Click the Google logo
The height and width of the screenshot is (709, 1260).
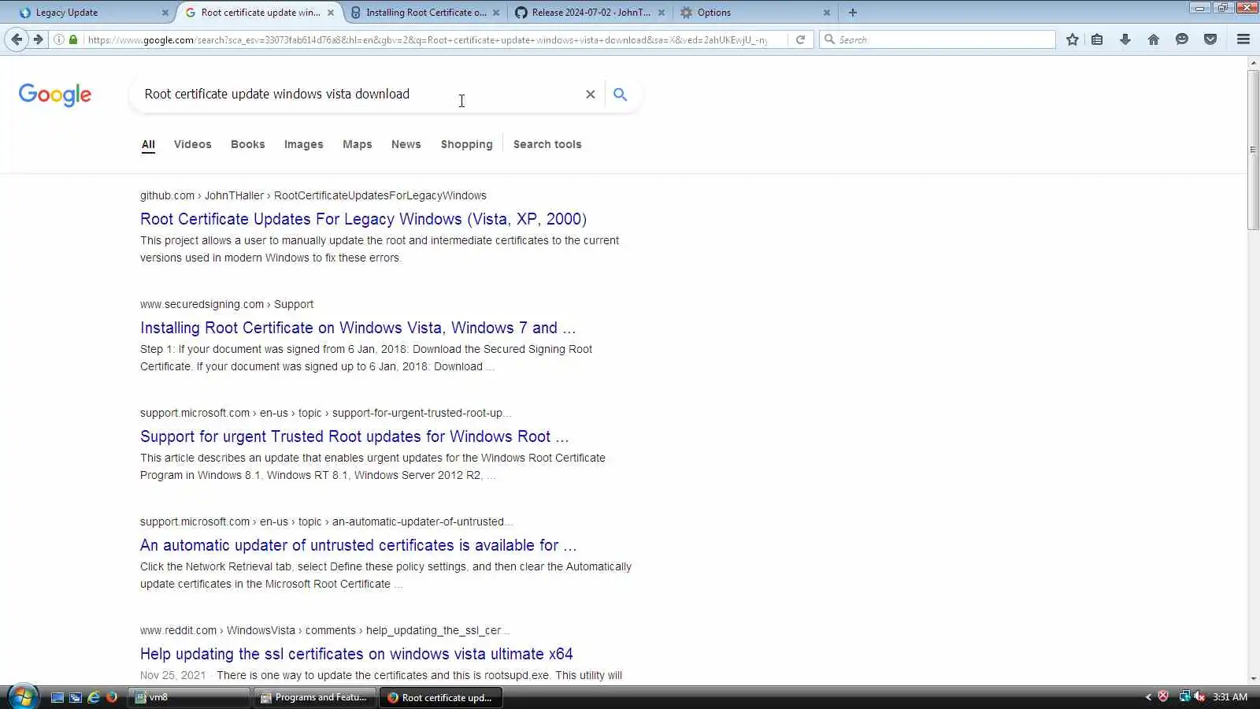[x=55, y=95]
